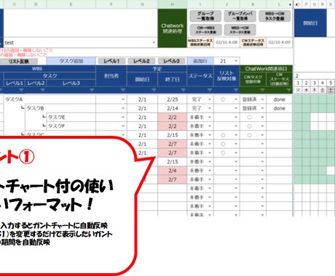Select the blue 開始日 cell above the Gantt
This screenshot has width=335, height=276.
[310, 23]
